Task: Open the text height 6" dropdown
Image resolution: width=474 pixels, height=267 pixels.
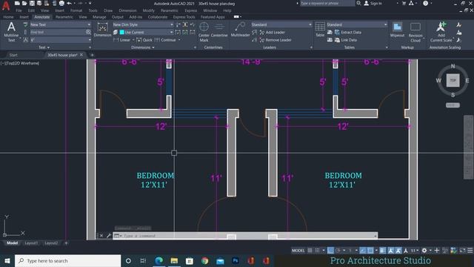Action: (61, 40)
